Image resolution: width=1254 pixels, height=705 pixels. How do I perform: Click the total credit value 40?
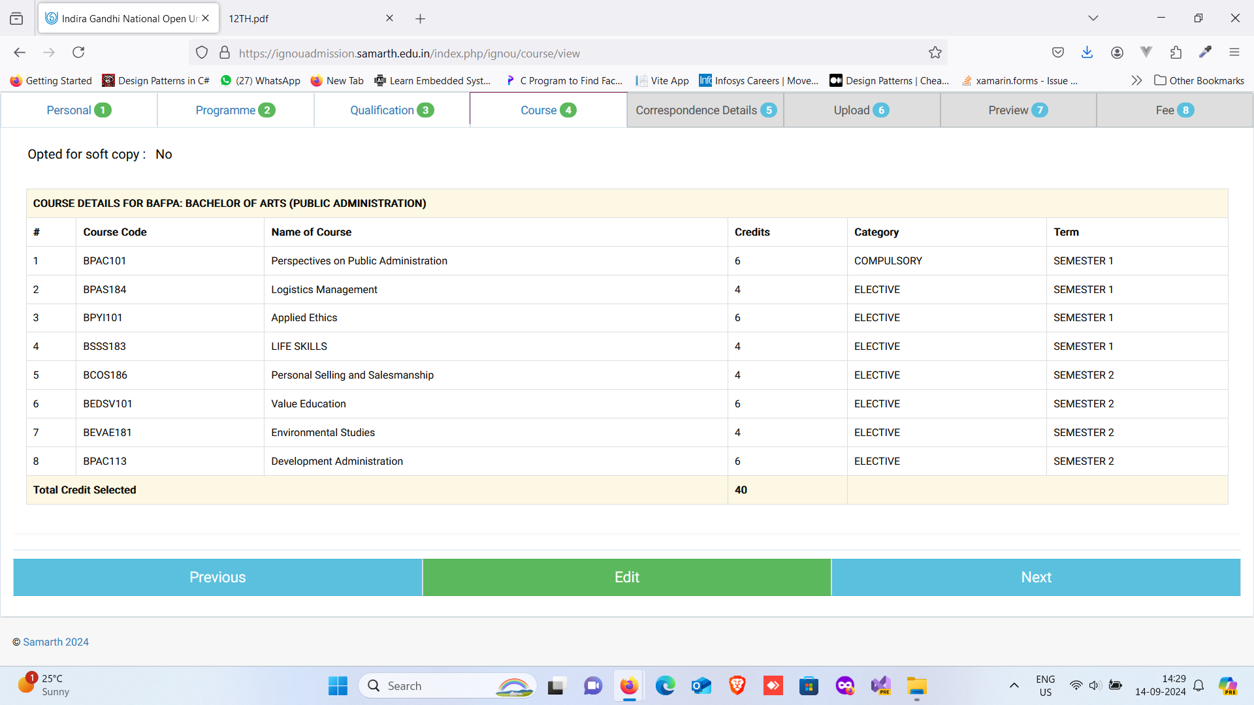741,490
